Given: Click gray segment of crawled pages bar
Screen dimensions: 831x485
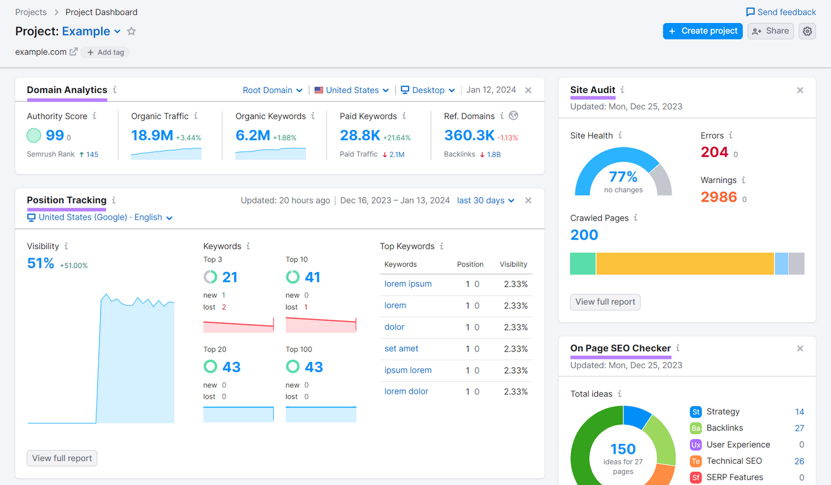Looking at the screenshot, I should 796,264.
